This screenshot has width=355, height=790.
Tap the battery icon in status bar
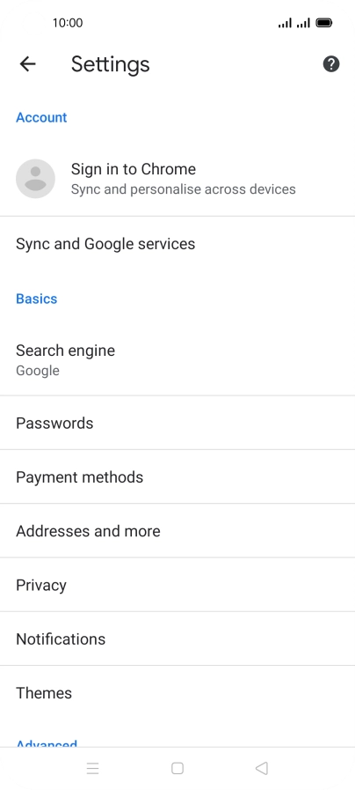[x=324, y=23]
